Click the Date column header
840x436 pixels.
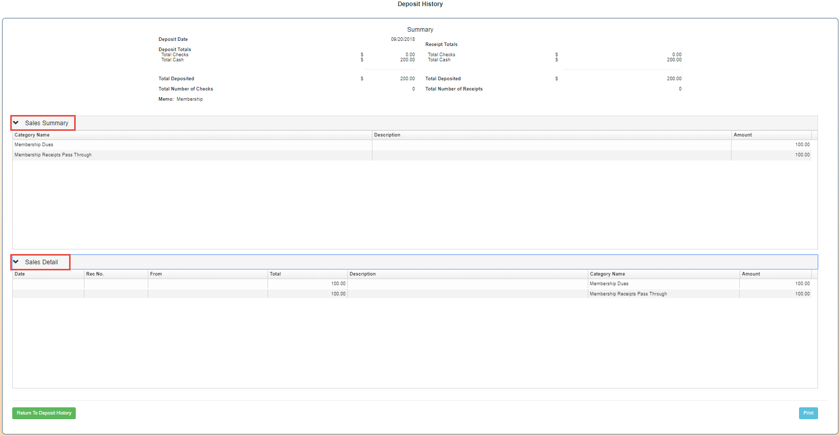[x=20, y=274]
